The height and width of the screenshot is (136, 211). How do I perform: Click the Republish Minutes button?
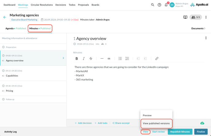[x=180, y=132]
